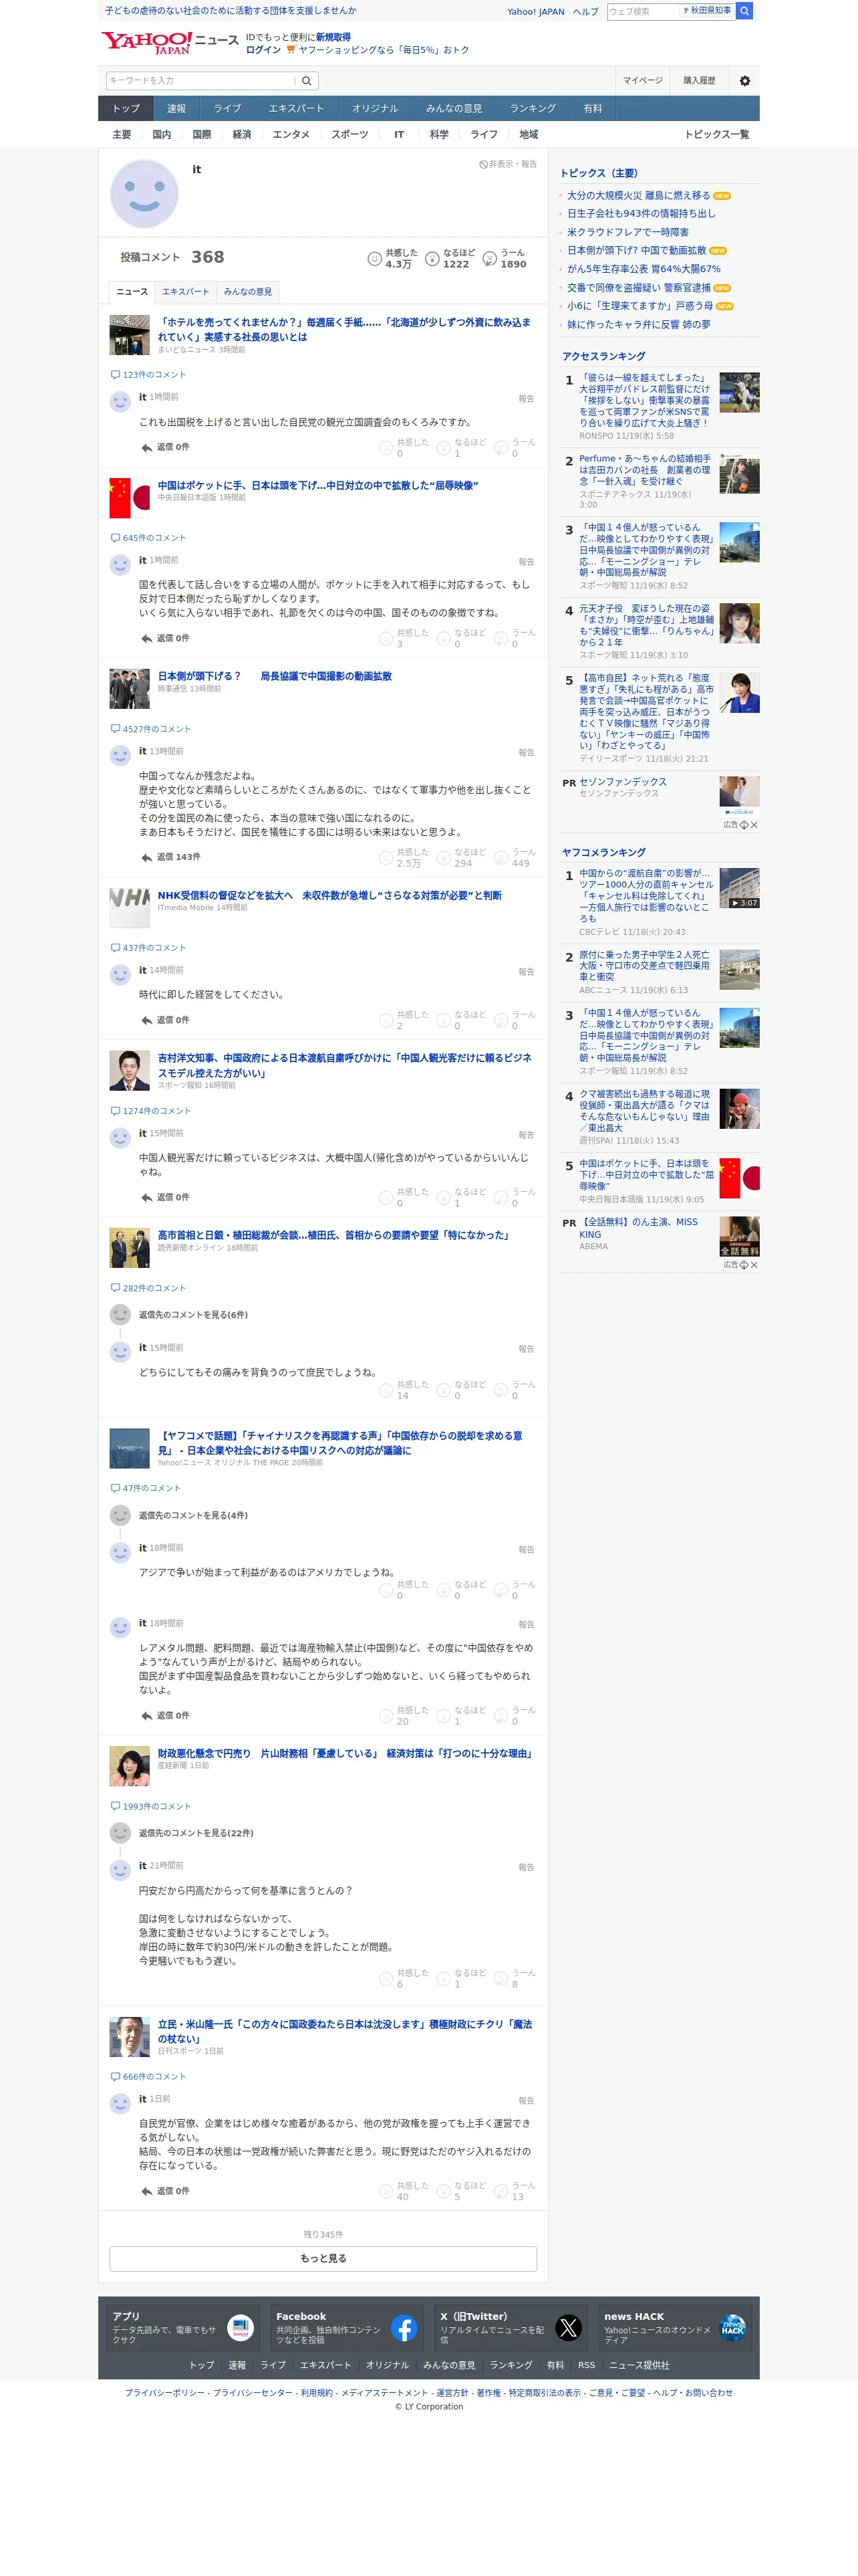858x2576 pixels.
Task: Click the RSS footer link
Action: pyautogui.click(x=586, y=2365)
